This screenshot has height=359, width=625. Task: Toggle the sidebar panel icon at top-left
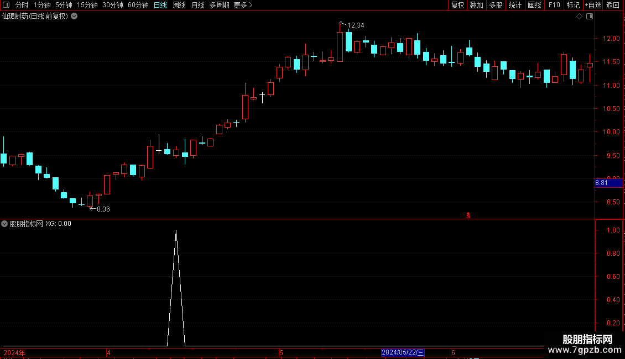click(6, 5)
